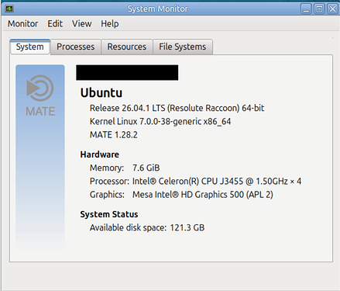
Task: Click the Memory value 7.6 GiB
Action: point(146,168)
